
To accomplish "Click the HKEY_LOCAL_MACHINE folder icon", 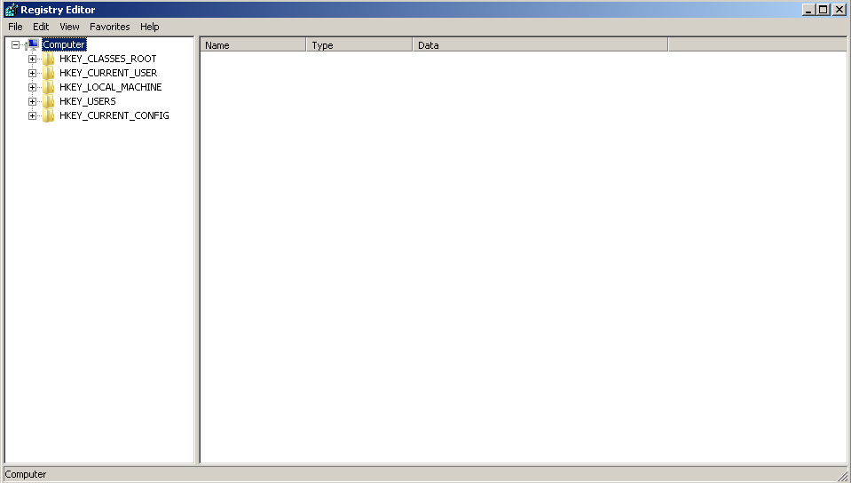I will [48, 87].
